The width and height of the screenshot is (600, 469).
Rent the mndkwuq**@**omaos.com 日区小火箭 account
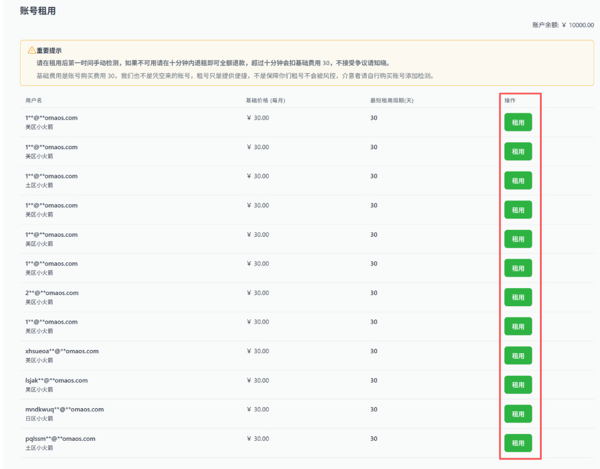click(518, 414)
